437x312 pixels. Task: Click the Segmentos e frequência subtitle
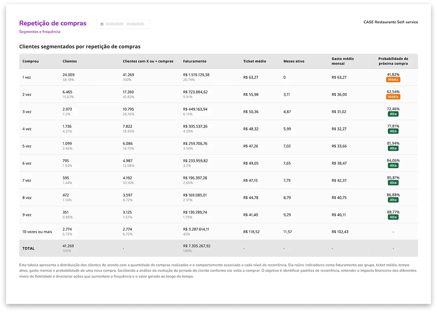point(40,32)
